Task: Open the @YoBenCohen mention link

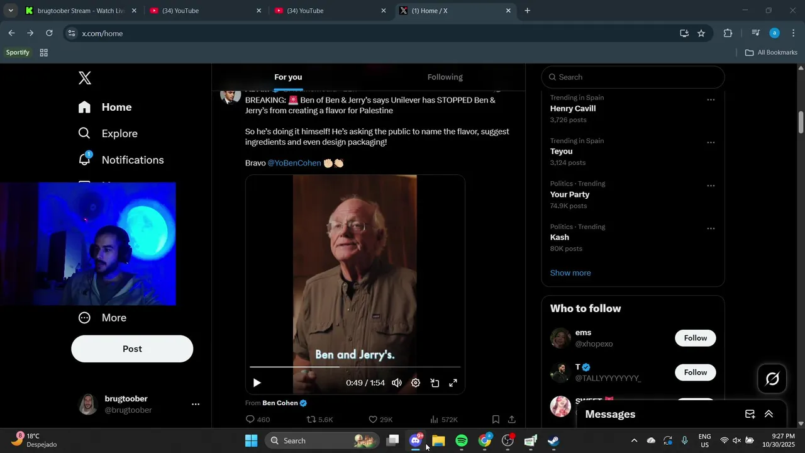Action: click(294, 163)
